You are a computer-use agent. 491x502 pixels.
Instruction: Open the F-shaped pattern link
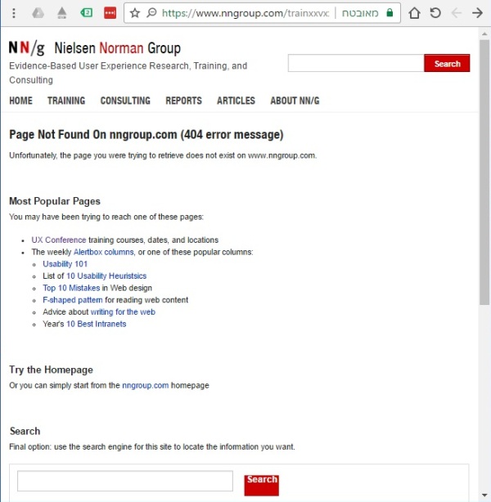pyautogui.click(x=73, y=300)
